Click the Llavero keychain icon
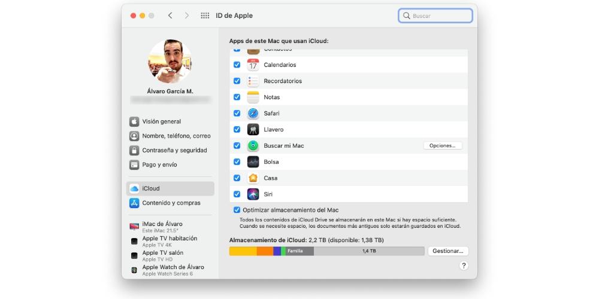Screen dimensions: 599x299 (x=253, y=130)
